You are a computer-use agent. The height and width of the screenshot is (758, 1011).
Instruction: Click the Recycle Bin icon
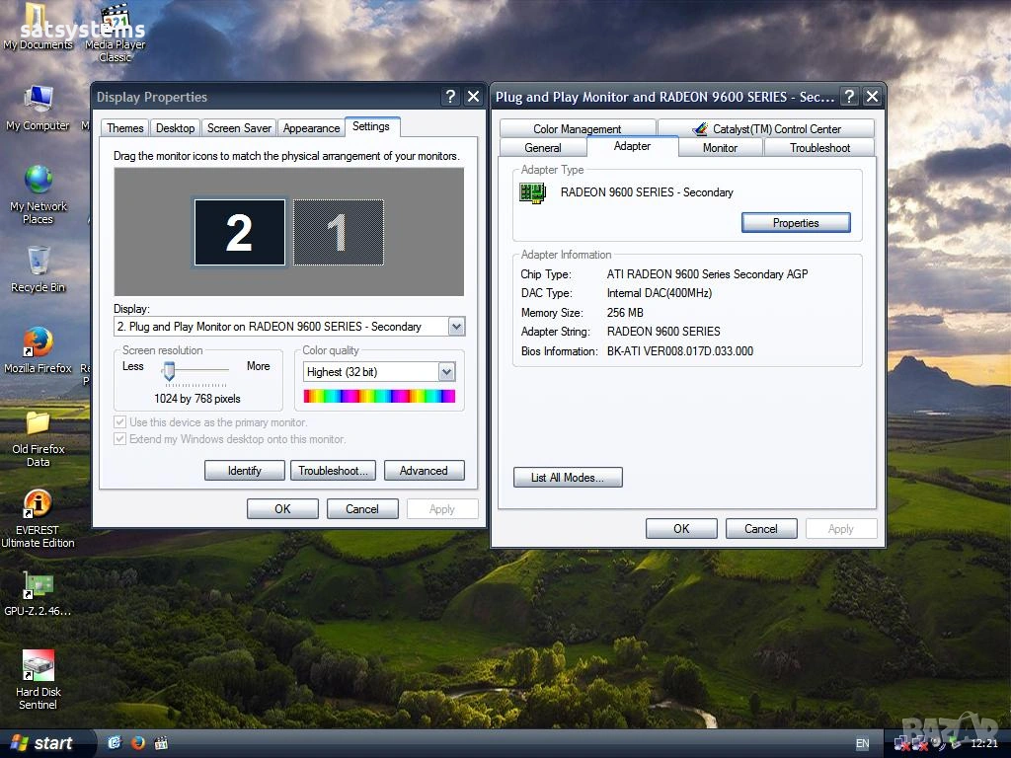38,263
